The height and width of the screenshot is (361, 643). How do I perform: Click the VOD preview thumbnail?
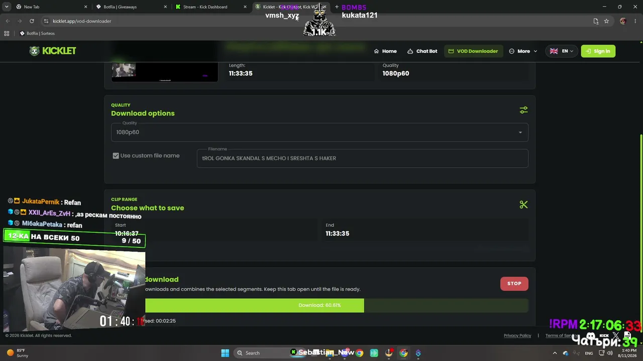click(165, 71)
